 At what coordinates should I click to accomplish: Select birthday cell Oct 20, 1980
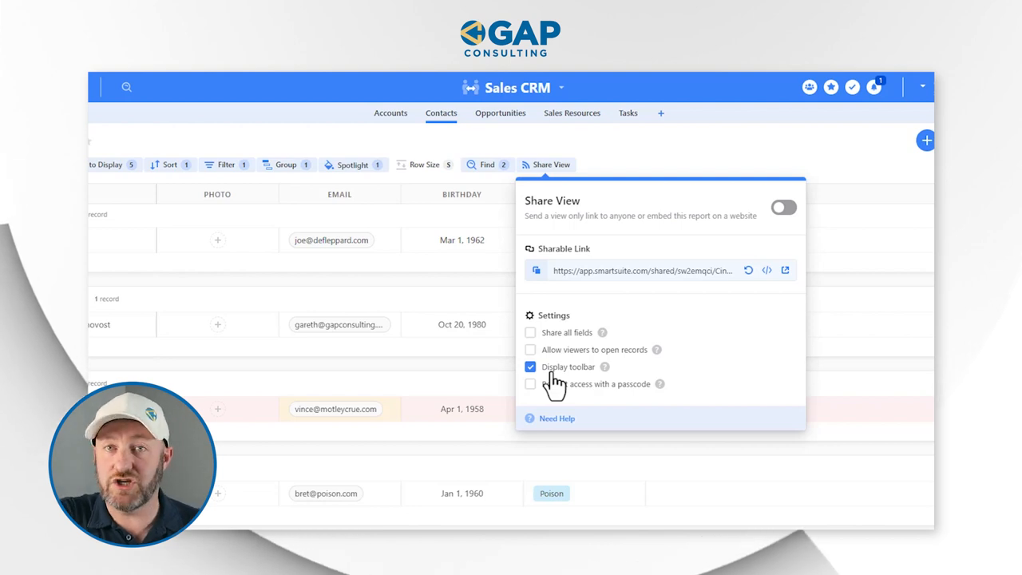click(x=461, y=325)
